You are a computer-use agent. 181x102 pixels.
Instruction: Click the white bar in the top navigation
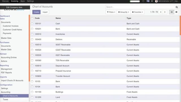135,1
